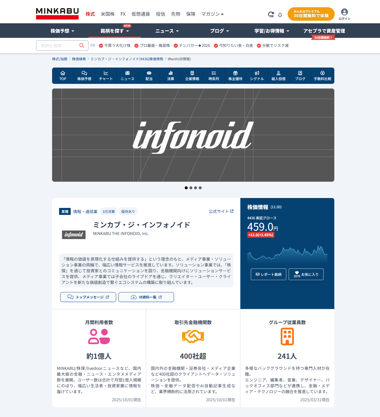This screenshot has width=380, height=417.
Task: Select the fourth carousel dot
Action: (200, 188)
